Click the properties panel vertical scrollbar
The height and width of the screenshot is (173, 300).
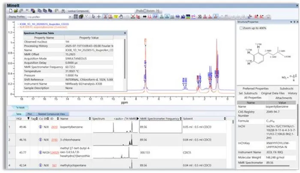pyautogui.click(x=297, y=120)
